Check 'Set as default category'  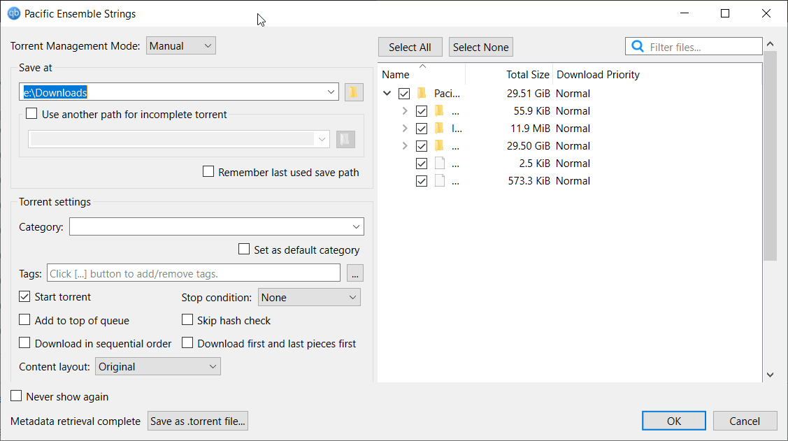pyautogui.click(x=244, y=249)
